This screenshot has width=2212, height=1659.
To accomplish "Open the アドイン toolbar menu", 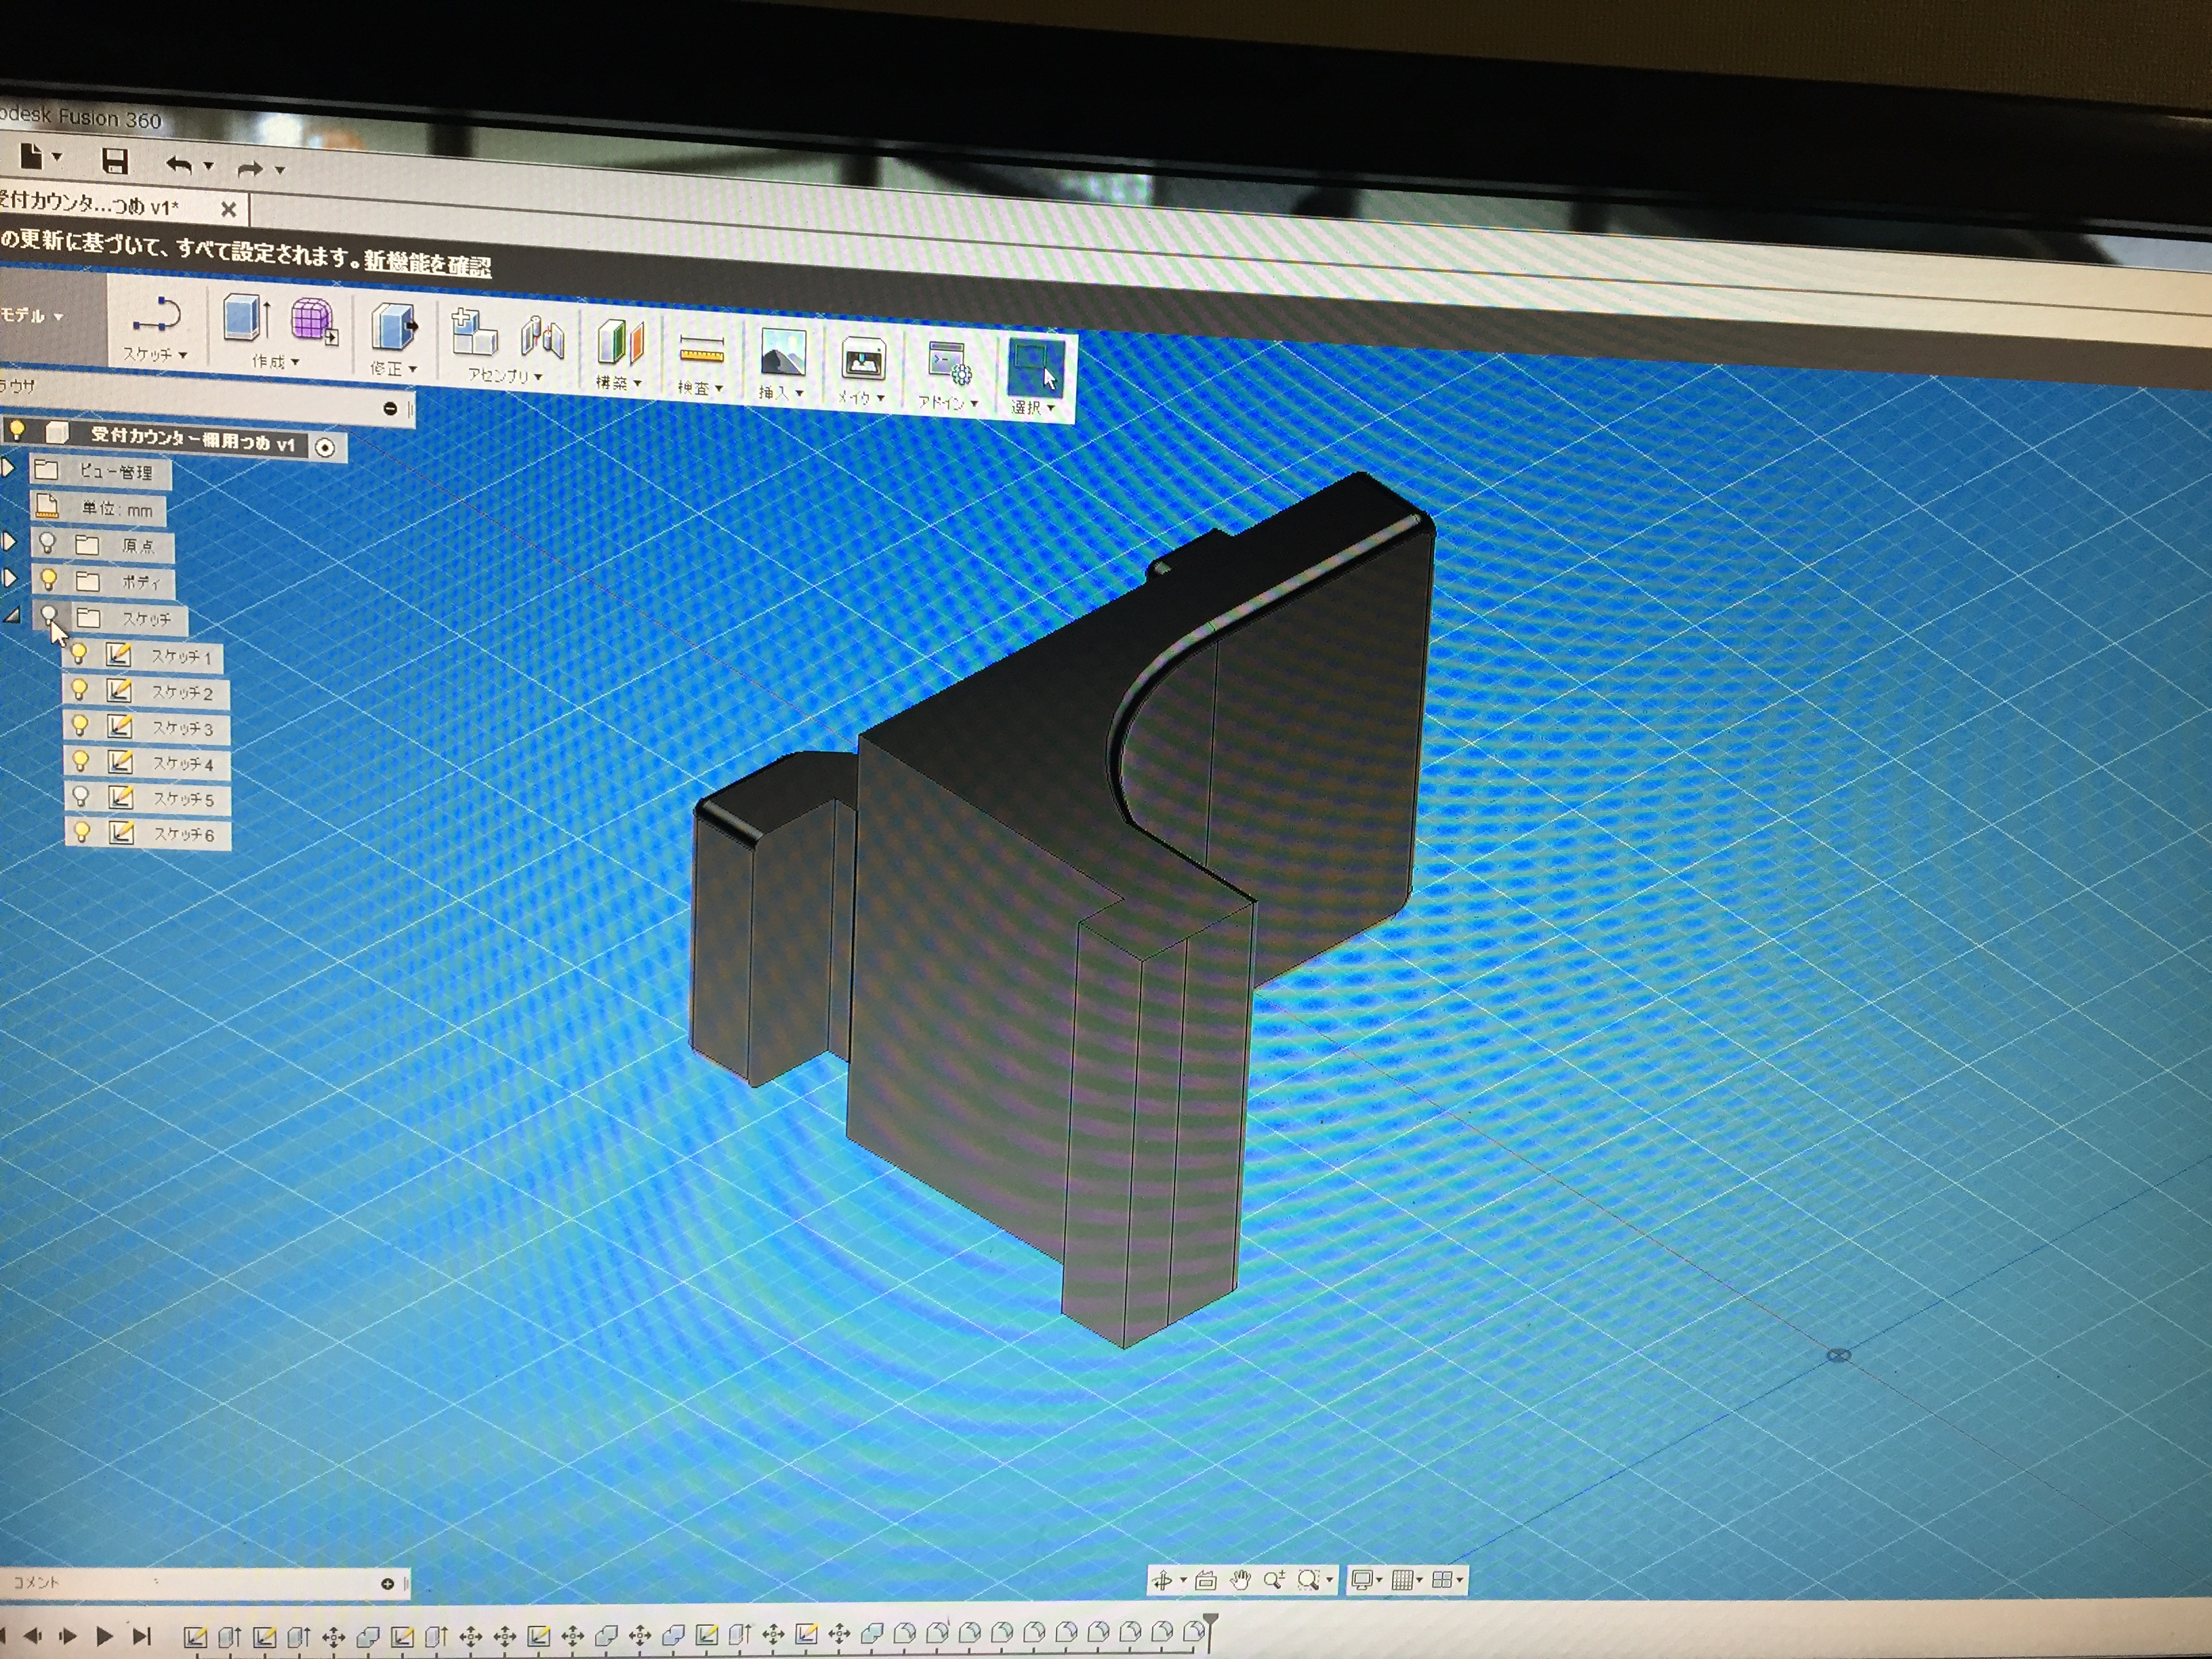I will (x=948, y=403).
